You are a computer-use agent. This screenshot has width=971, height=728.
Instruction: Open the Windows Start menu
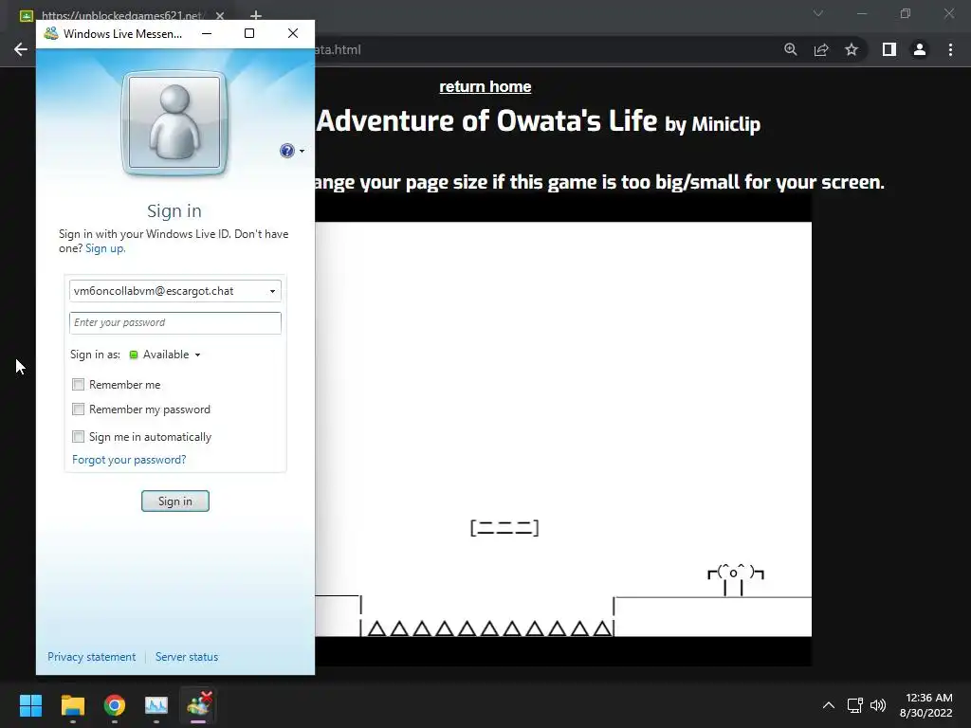pos(30,705)
